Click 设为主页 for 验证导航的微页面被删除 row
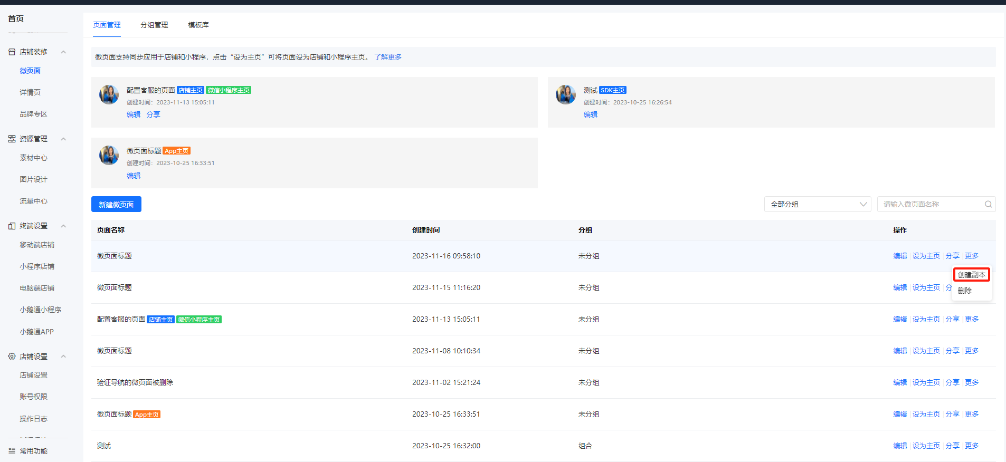Screen dimensions: 1006x462 (x=926, y=382)
